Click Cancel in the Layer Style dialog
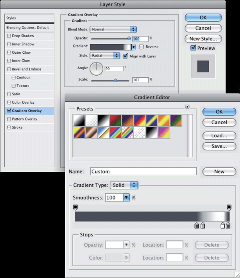Image resolution: width=240 pixels, height=278 pixels. point(203,28)
